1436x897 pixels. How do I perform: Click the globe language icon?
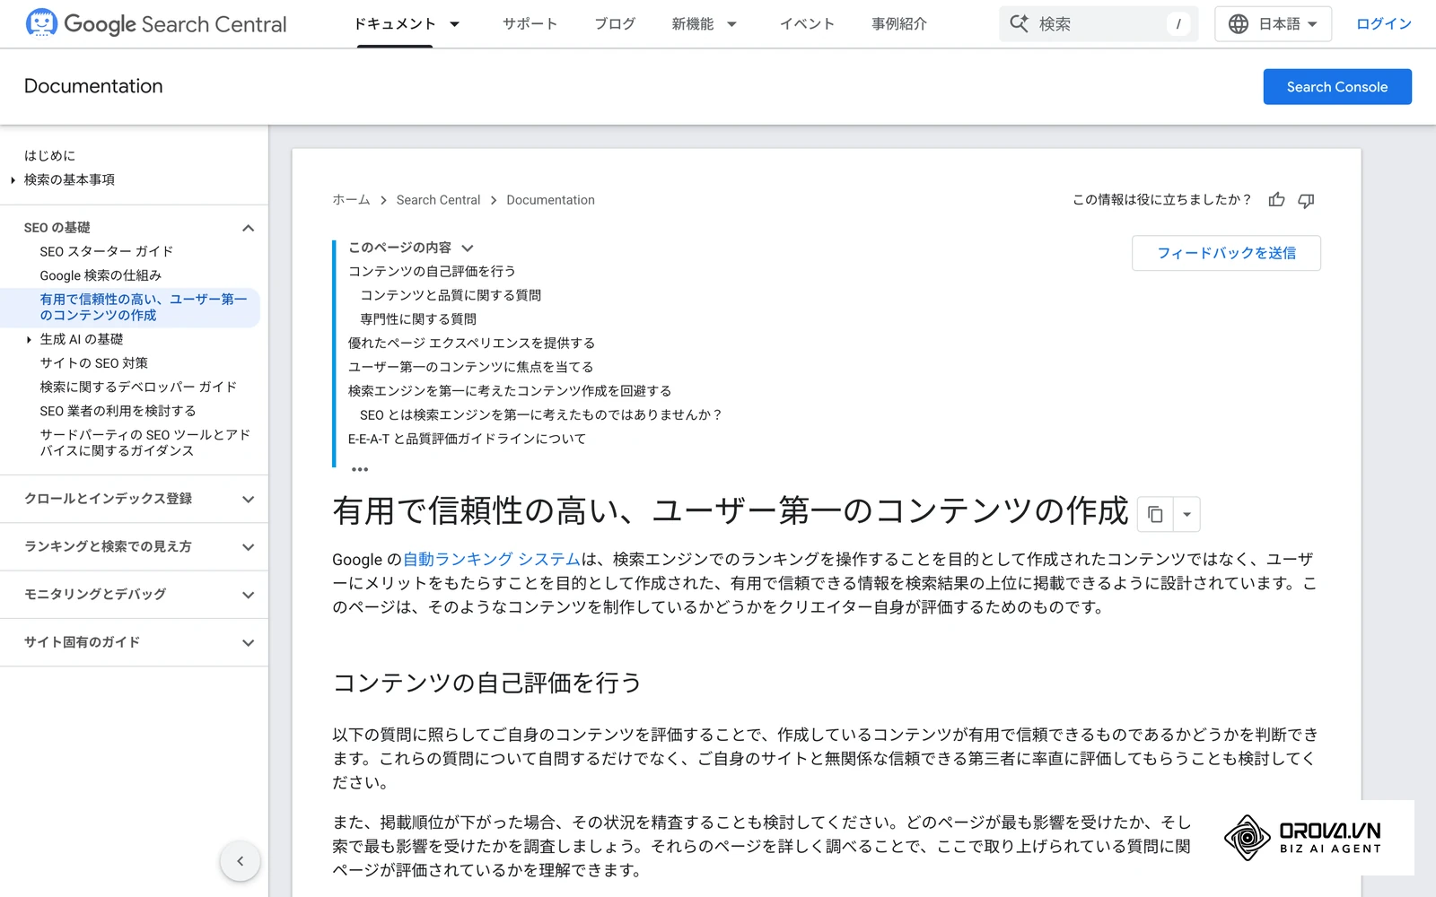pyautogui.click(x=1239, y=24)
